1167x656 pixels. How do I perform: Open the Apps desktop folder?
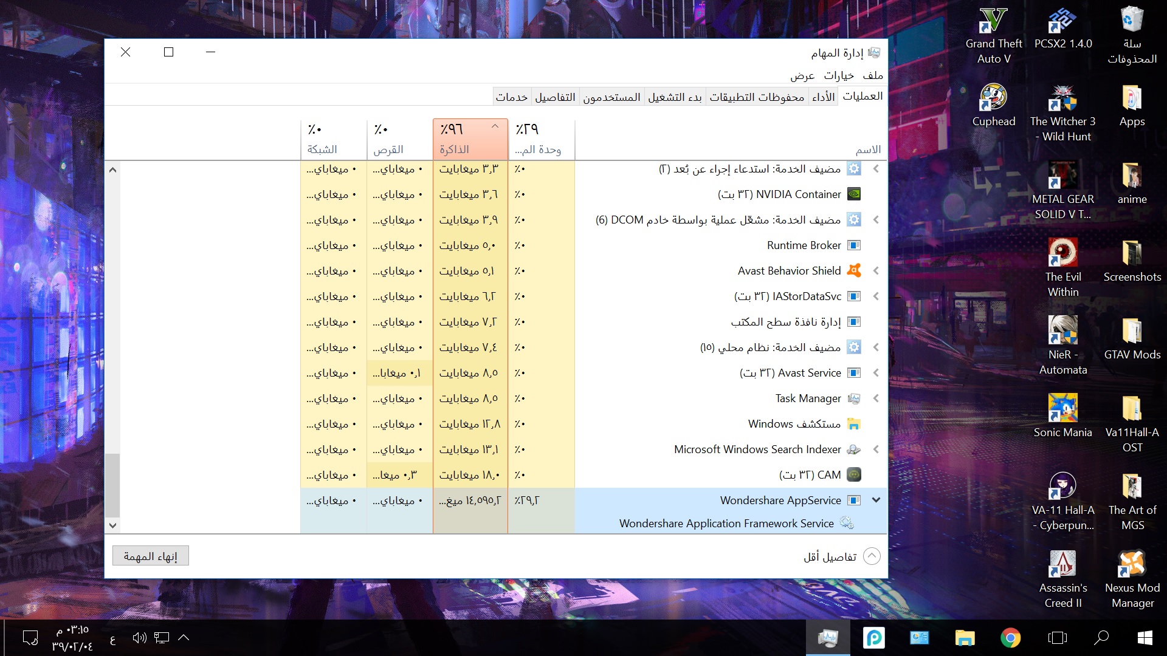point(1132,106)
